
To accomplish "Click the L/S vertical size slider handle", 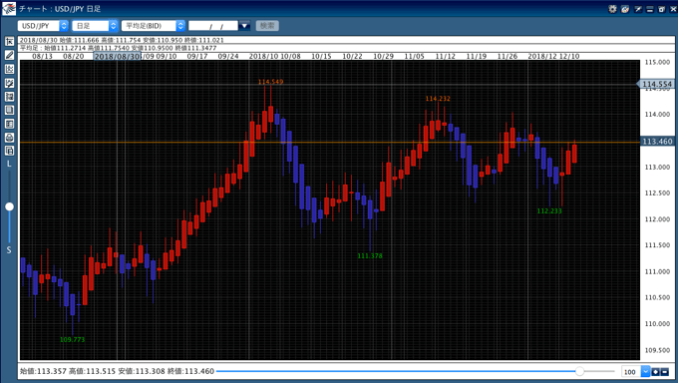I will (9, 206).
